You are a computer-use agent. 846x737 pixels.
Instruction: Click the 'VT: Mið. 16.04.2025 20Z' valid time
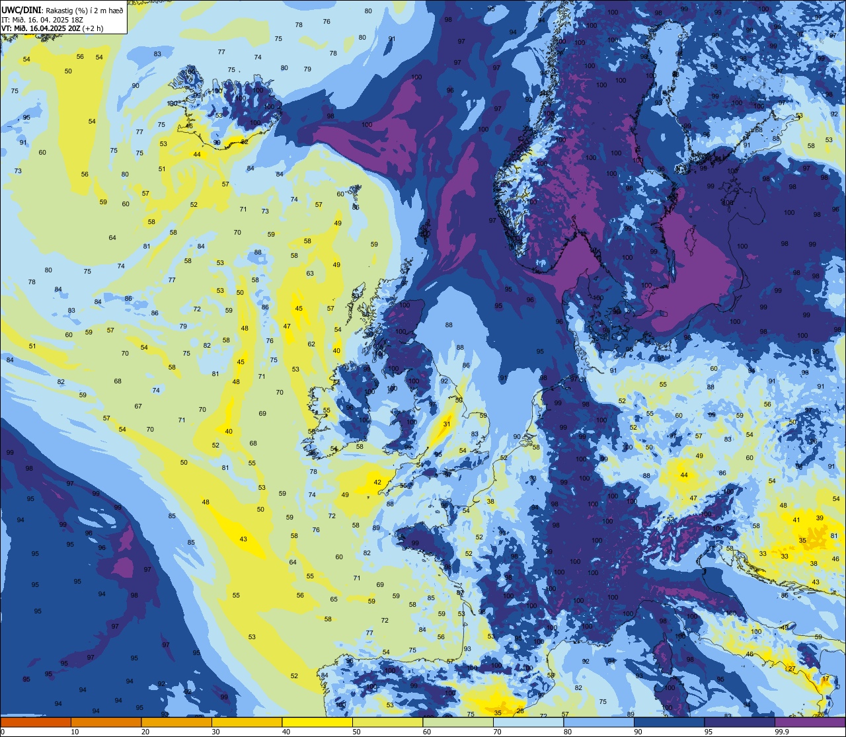(41, 28)
